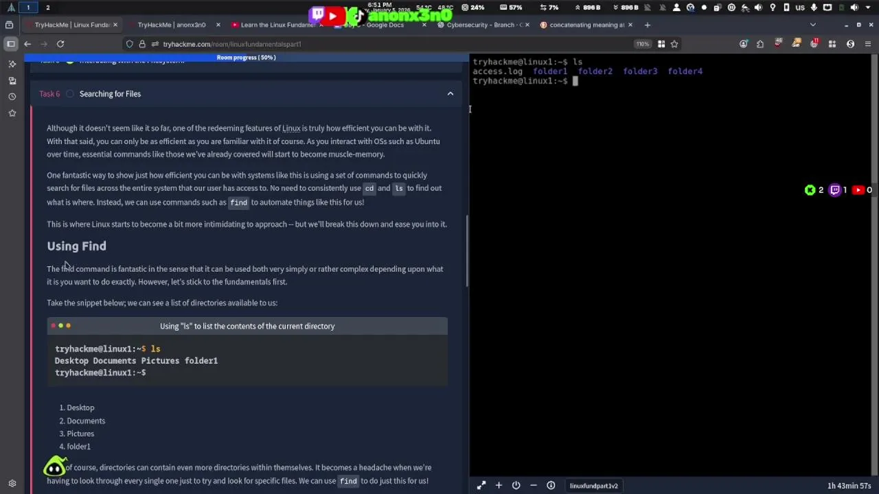Viewport: 879px width, 494px height.
Task: Click 'Documents' in the numbered list
Action: (x=86, y=421)
